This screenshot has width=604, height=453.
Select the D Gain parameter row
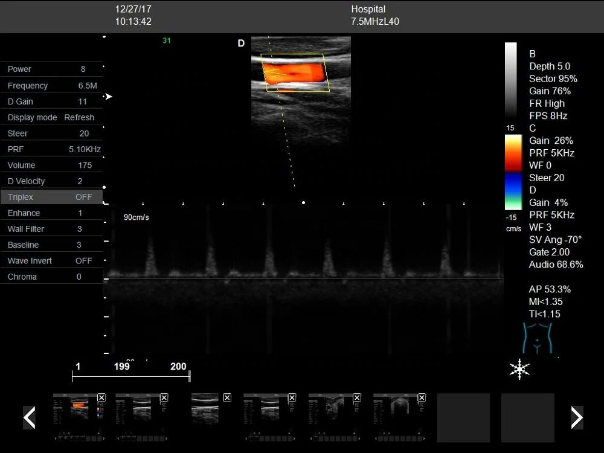coord(51,101)
